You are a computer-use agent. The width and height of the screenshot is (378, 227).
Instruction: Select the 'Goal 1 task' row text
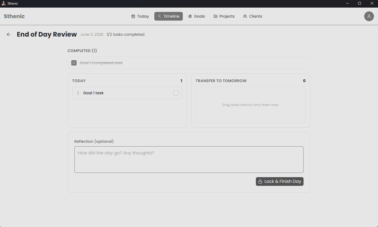coord(93,93)
